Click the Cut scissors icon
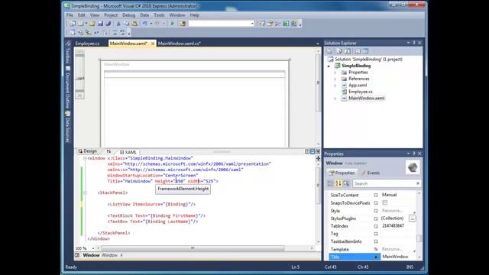The width and height of the screenshot is (489, 275). pyautogui.click(x=118, y=24)
